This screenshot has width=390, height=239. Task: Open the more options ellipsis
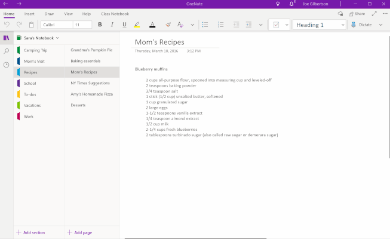click(385, 14)
